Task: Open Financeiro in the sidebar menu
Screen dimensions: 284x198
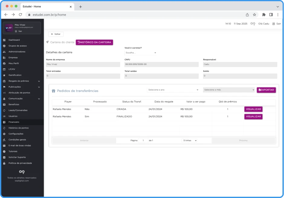Action: (x=14, y=122)
